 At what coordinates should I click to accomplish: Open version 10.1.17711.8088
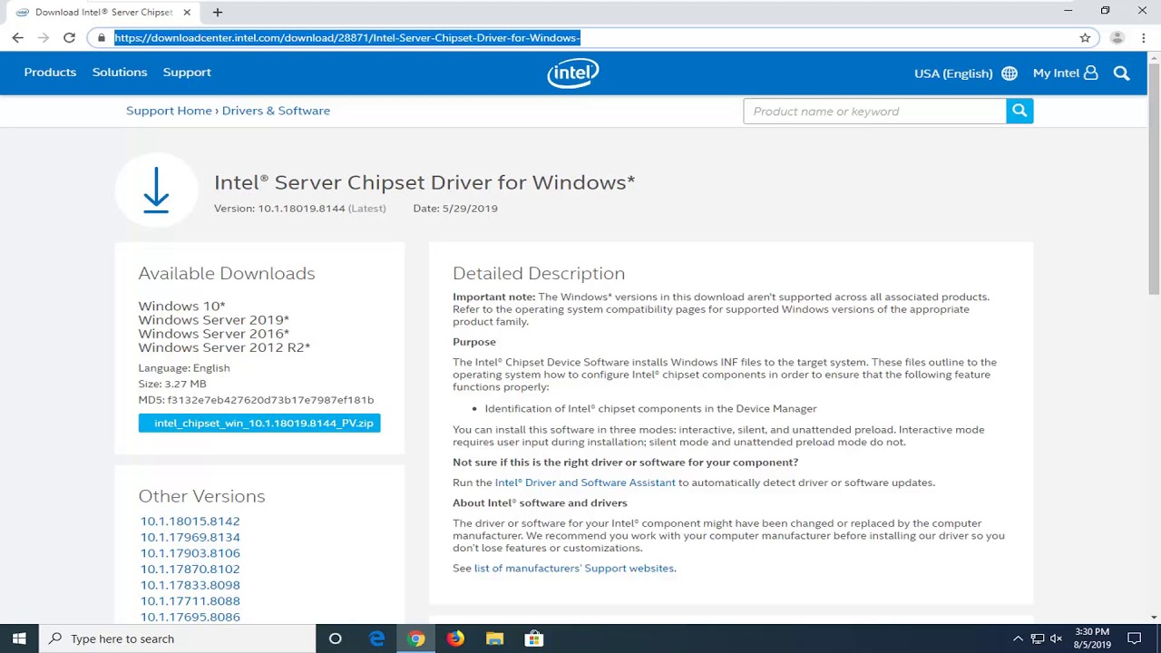click(190, 600)
